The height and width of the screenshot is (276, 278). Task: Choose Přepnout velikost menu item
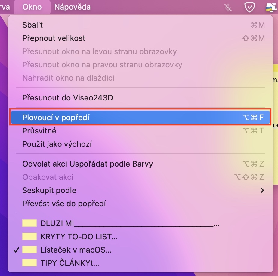pyautogui.click(x=54, y=38)
